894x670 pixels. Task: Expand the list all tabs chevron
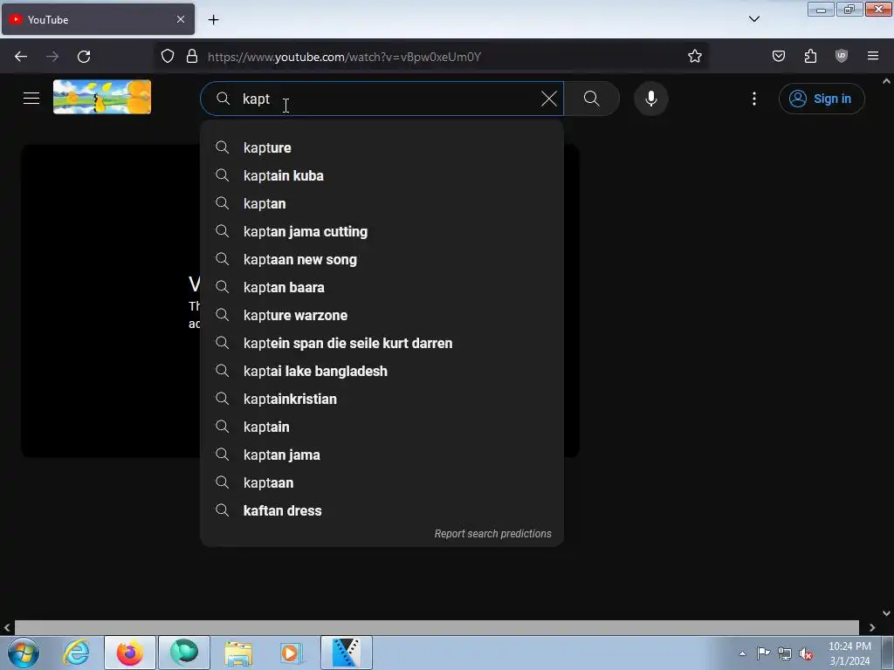tap(753, 19)
